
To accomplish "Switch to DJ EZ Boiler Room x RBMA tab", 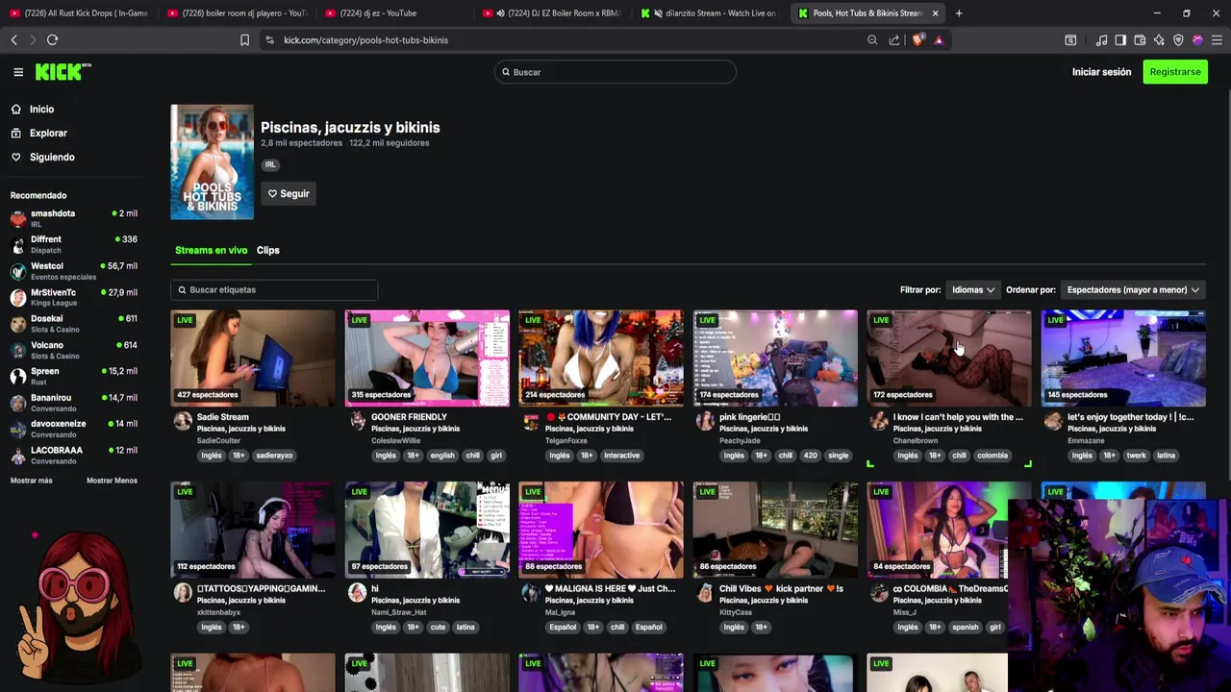I will pos(553,12).
